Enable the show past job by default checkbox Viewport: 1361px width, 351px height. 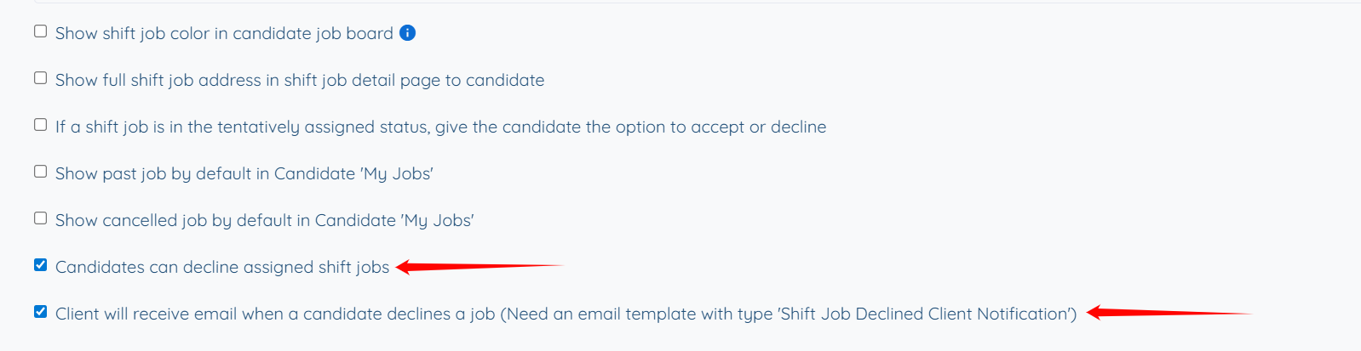point(40,172)
